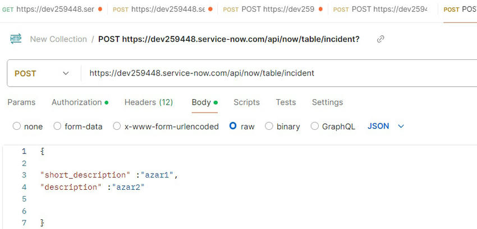Click orange unsaved dot on first GET tab
The image size is (477, 229).
point(100,10)
